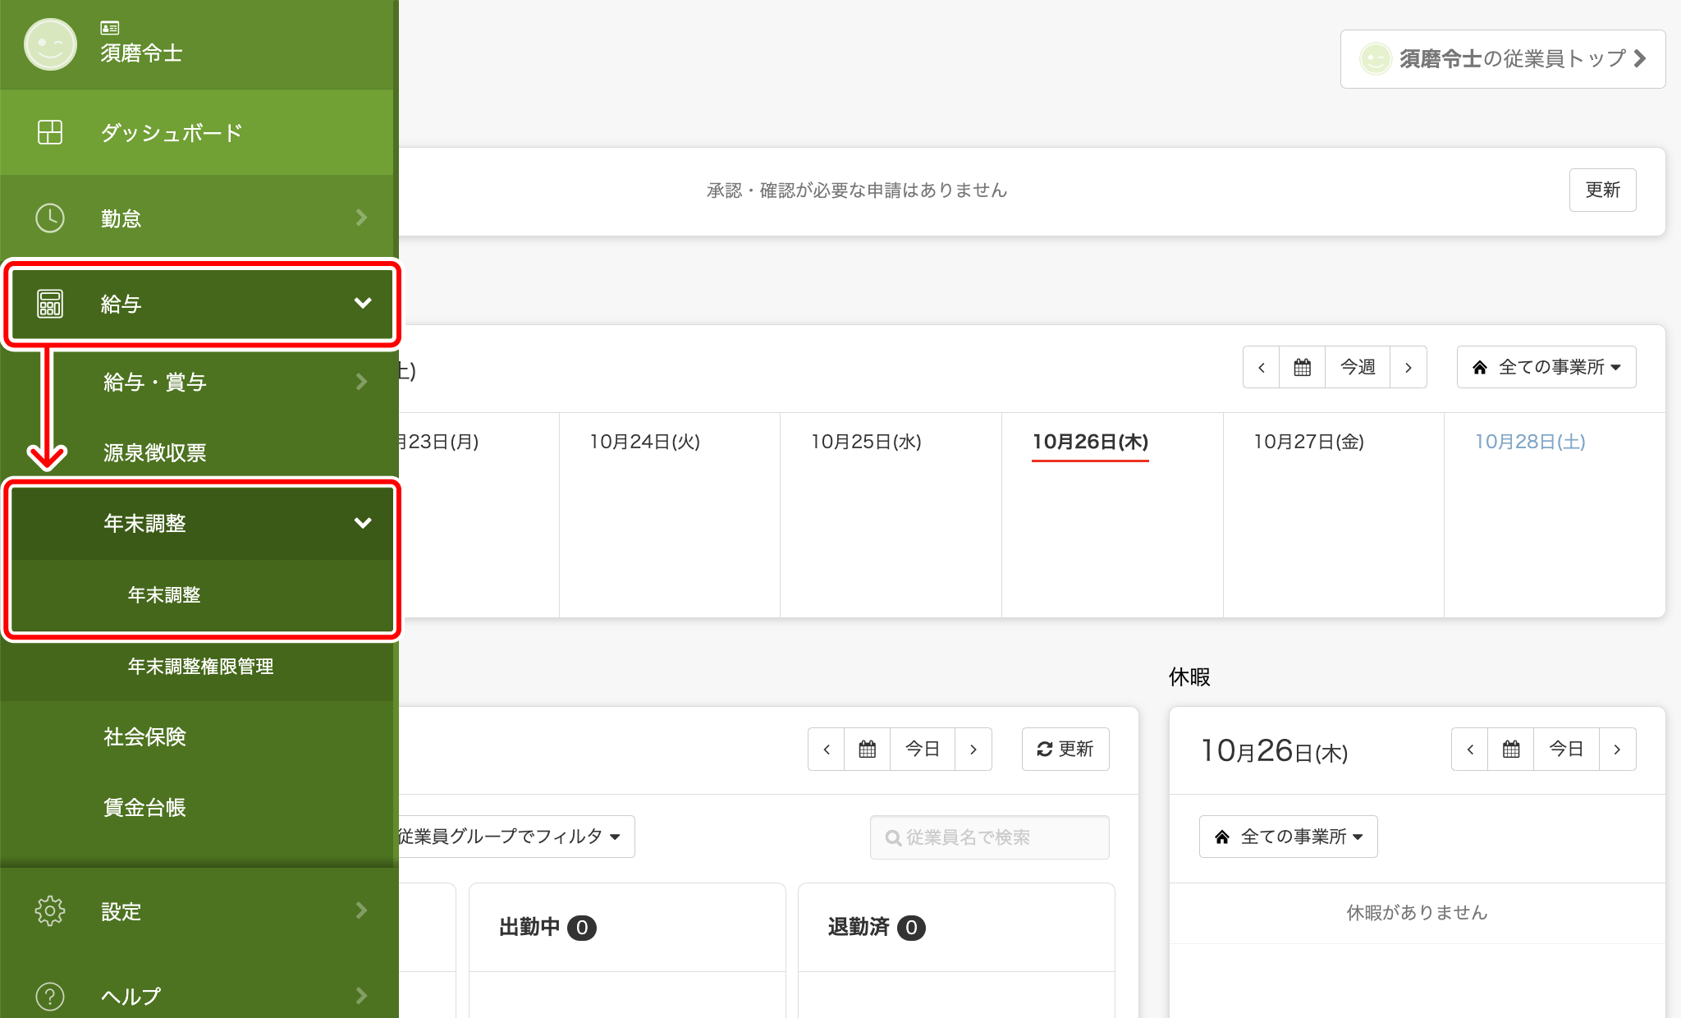Click 休暇がありません message

click(x=1417, y=912)
